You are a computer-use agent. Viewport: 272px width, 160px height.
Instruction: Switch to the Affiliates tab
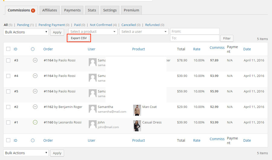click(50, 10)
